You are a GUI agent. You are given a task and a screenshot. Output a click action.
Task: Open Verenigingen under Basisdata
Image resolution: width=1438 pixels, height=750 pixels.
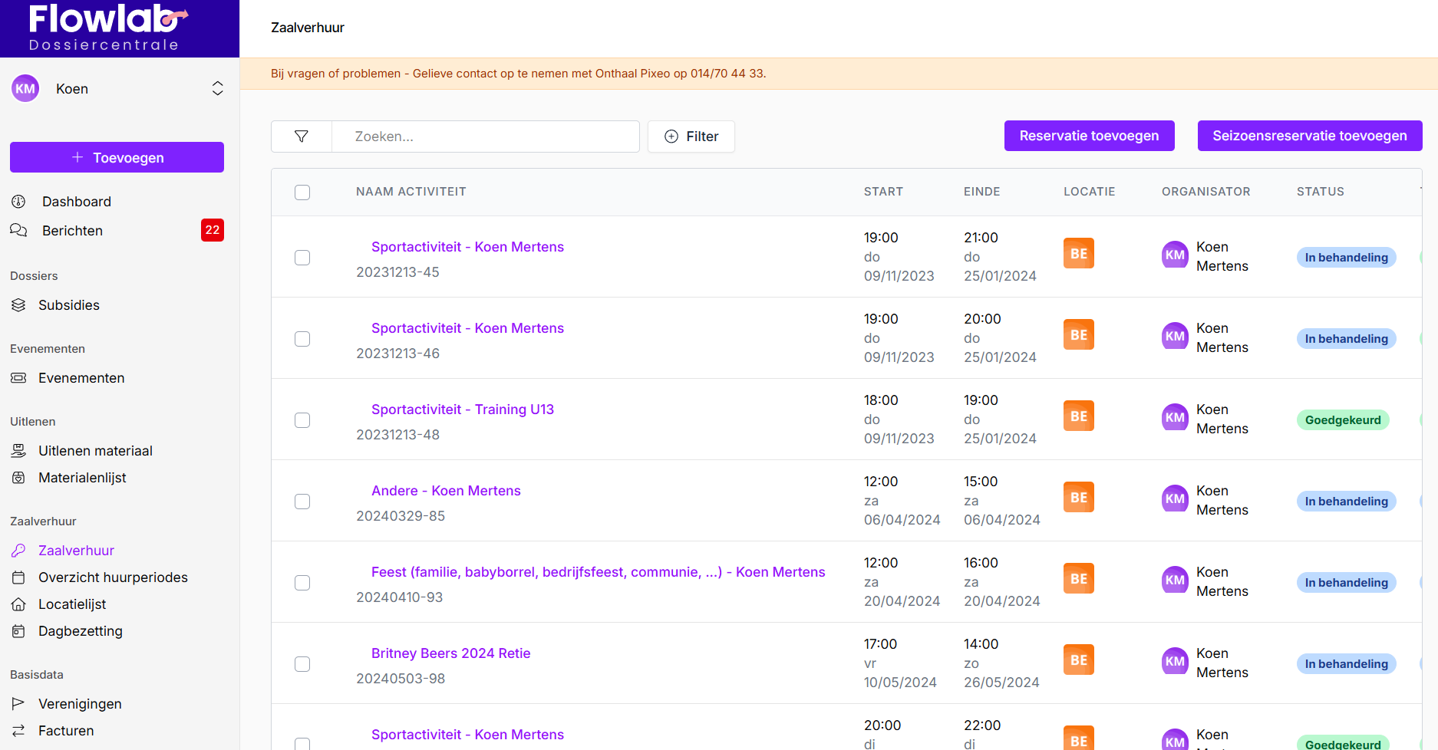[x=80, y=704]
